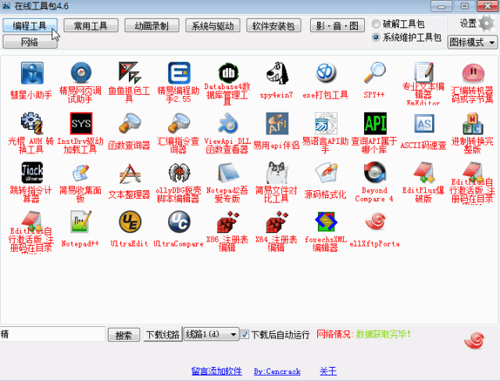Viewport: 500px width, 381px height.
Task: Open the spy4win7 dog icon
Action: [x=277, y=73]
